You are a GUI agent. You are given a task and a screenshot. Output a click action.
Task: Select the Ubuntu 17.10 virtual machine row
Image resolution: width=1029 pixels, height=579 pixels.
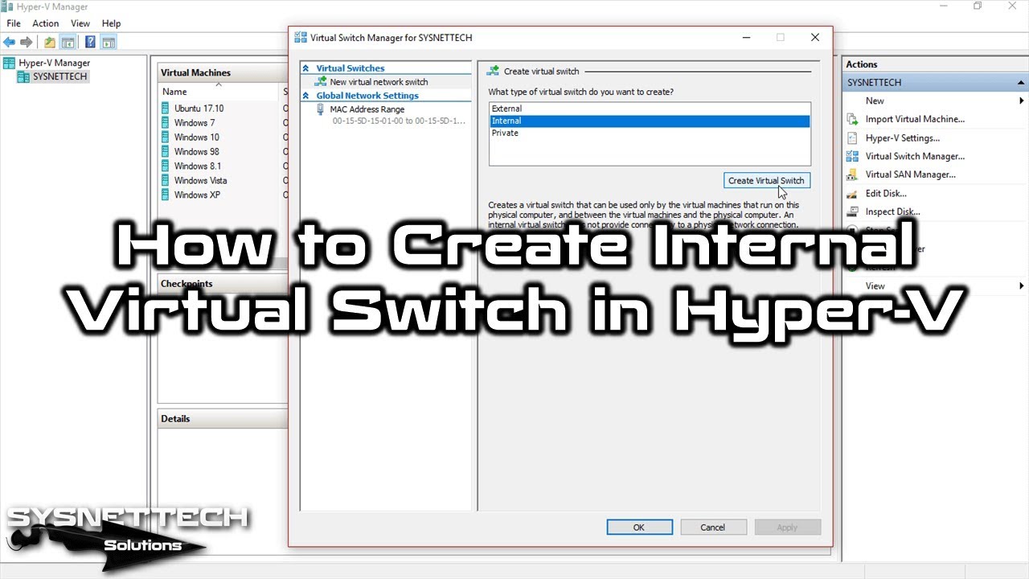[x=223, y=109]
